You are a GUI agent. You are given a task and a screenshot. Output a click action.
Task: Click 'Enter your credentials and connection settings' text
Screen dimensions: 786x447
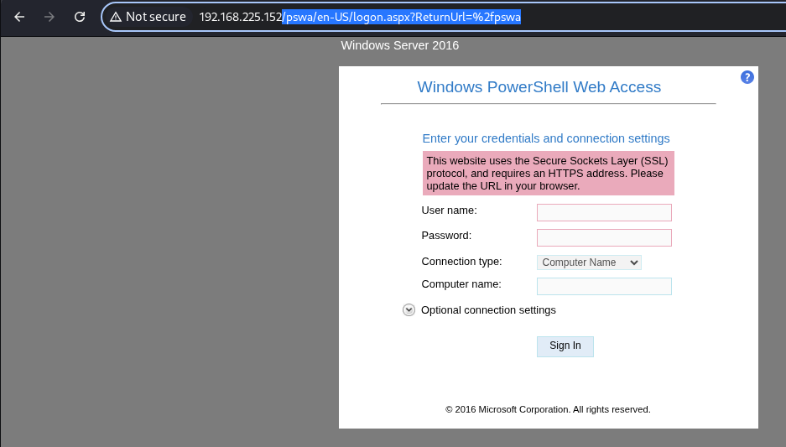[546, 139]
